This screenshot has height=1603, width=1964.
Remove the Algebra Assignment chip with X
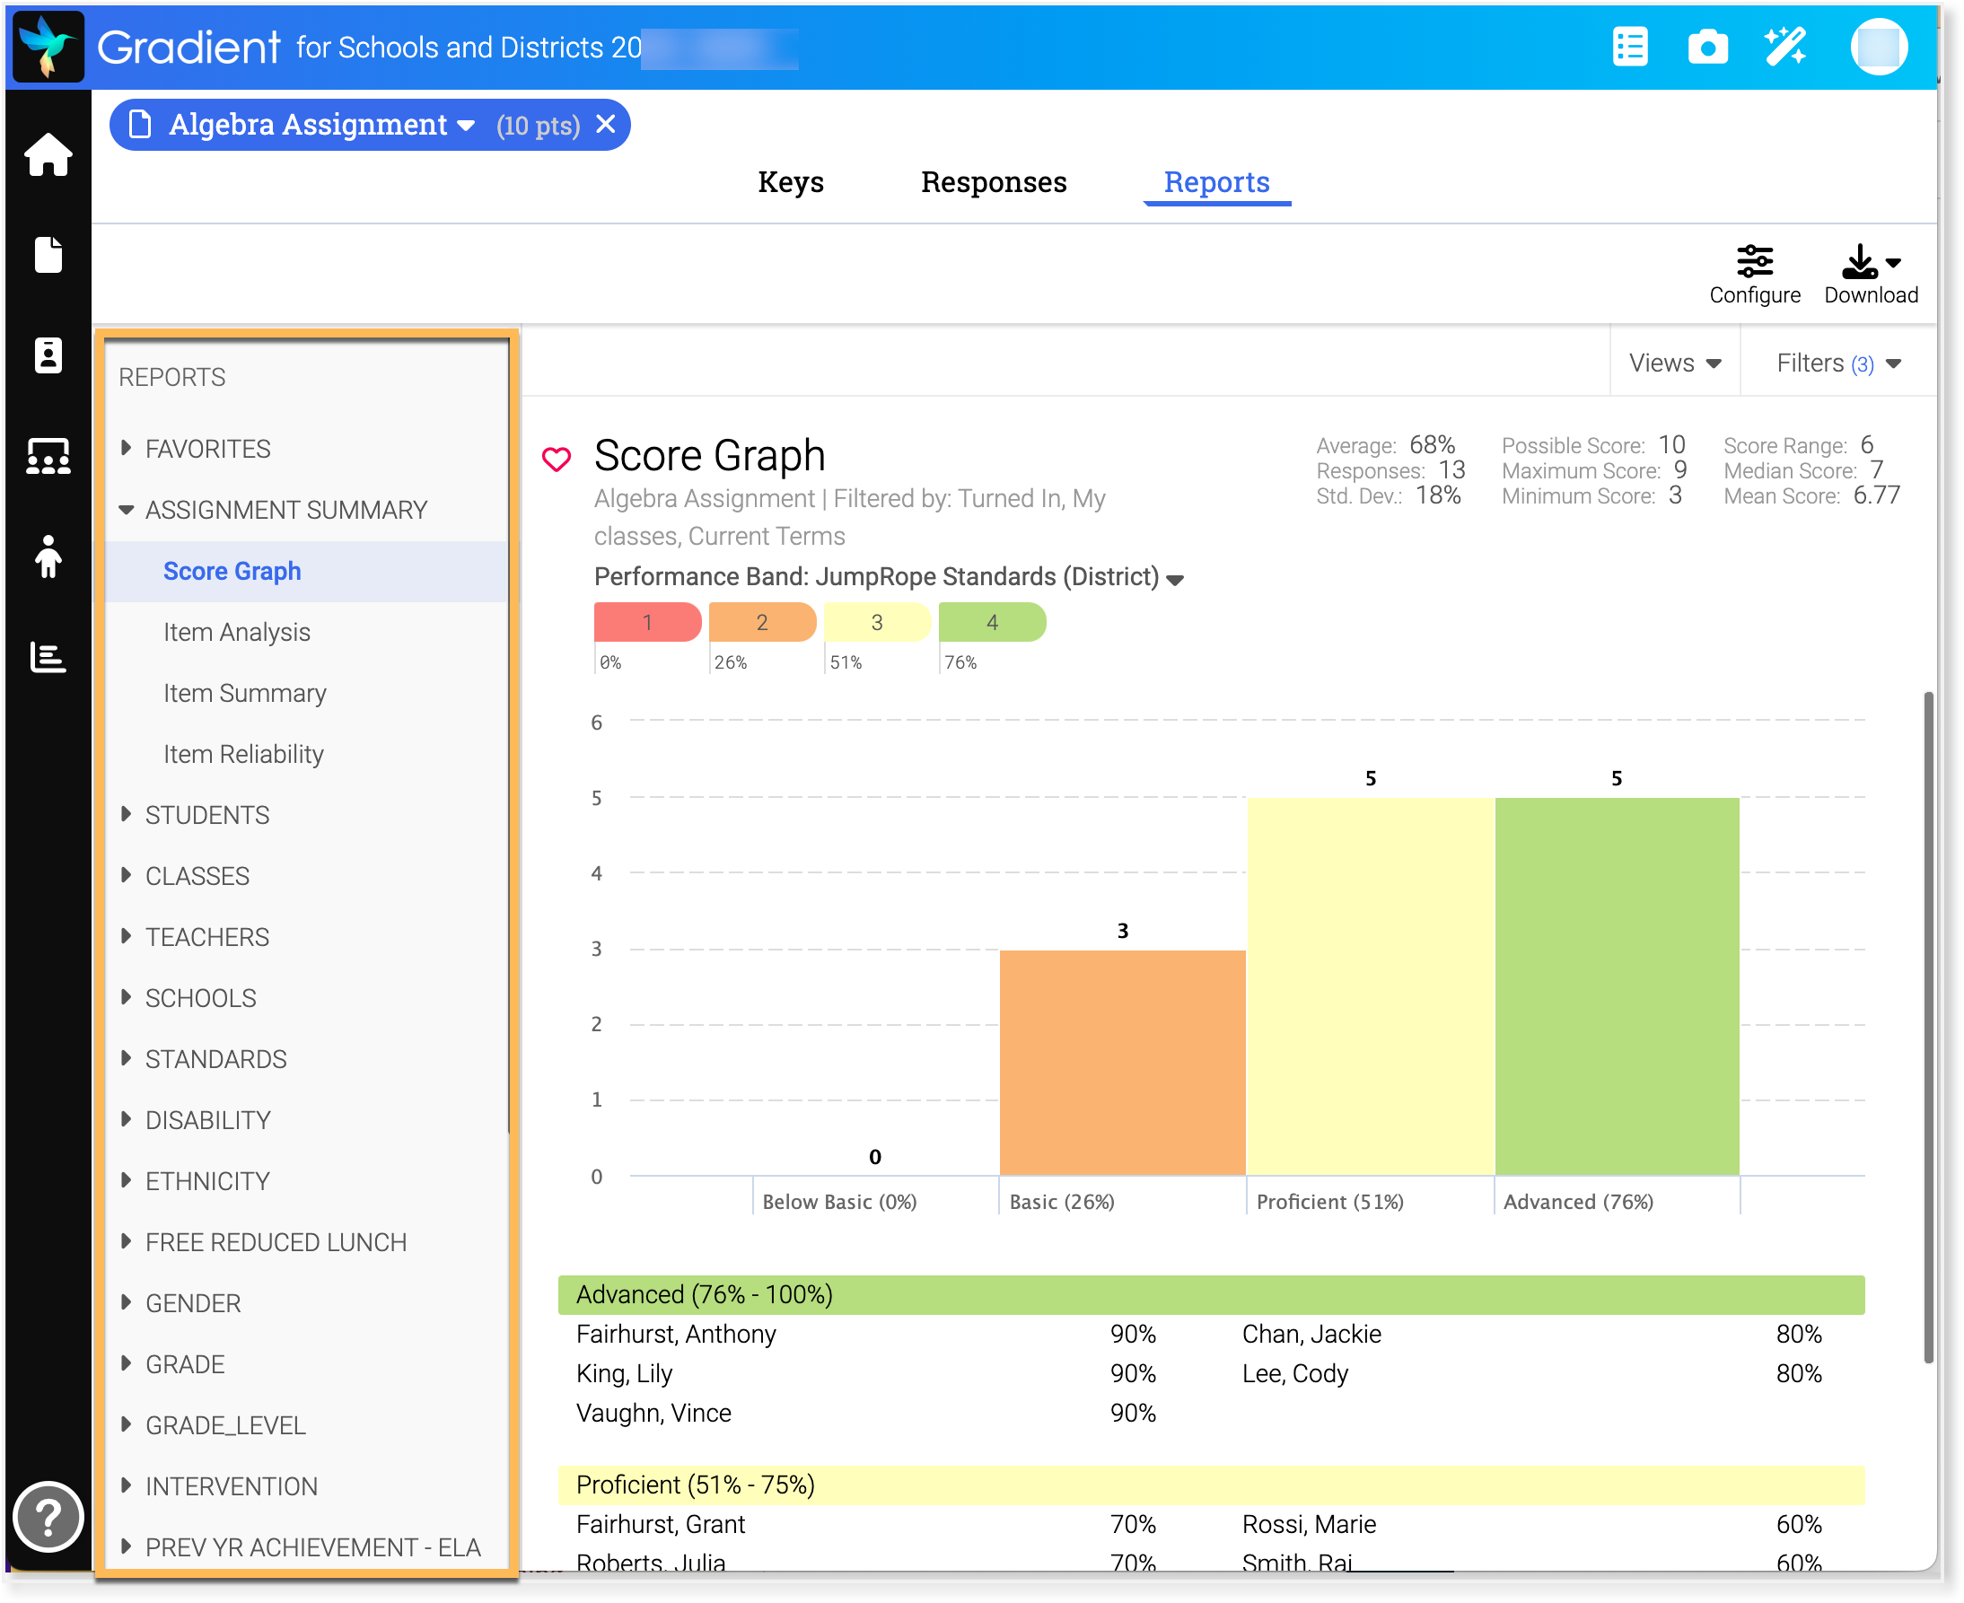(606, 125)
